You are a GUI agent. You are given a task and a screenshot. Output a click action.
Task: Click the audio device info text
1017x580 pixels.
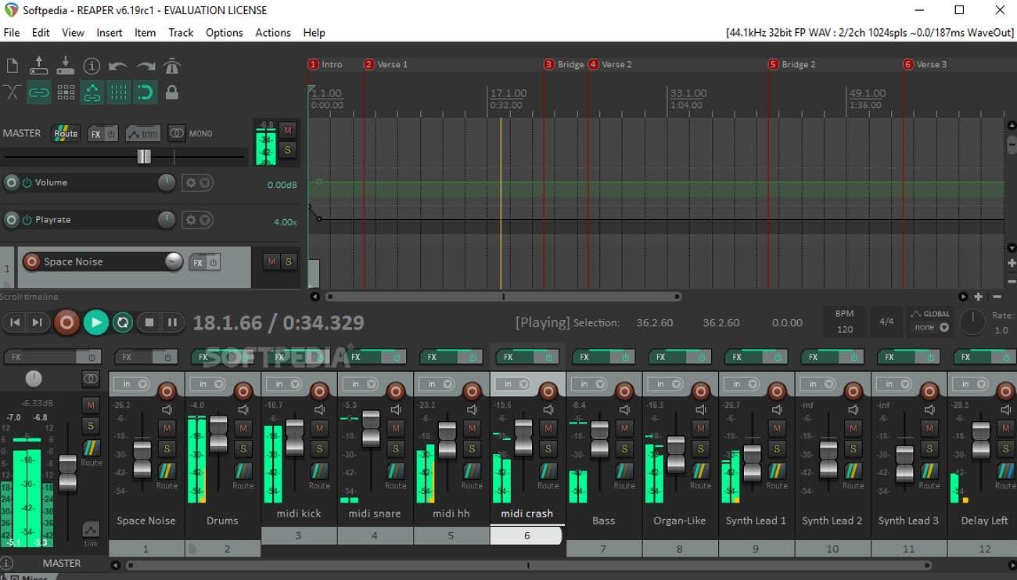click(870, 33)
